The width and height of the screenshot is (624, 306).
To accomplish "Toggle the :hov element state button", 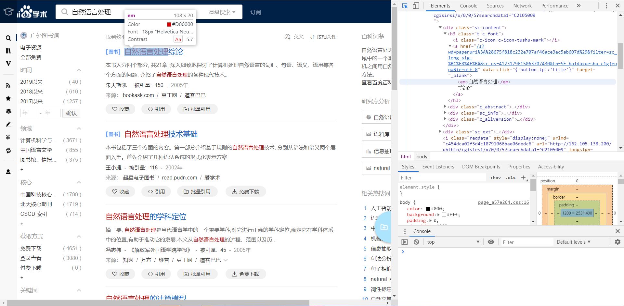I will pyautogui.click(x=496, y=177).
